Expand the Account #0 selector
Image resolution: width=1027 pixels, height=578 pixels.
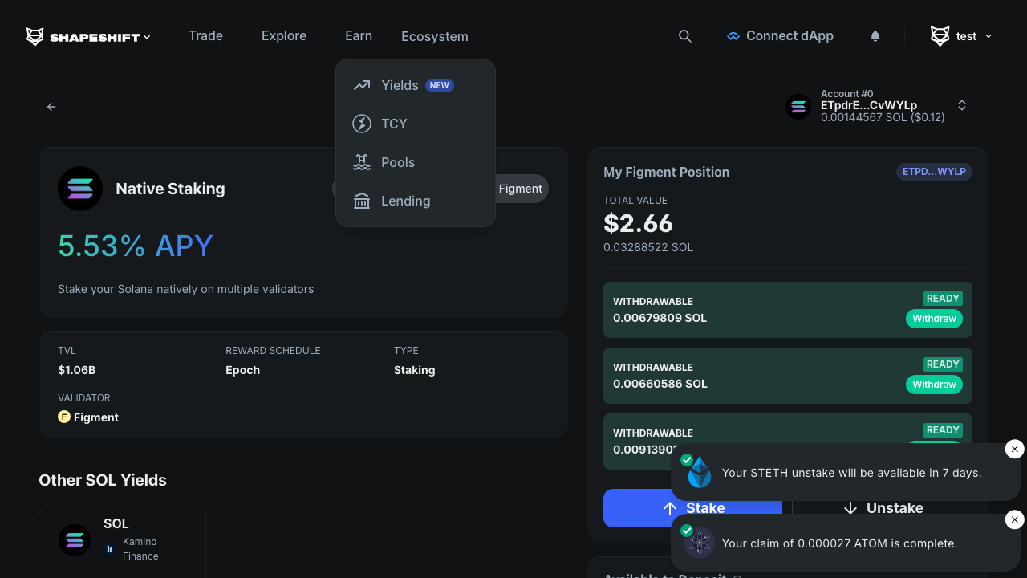tap(961, 106)
